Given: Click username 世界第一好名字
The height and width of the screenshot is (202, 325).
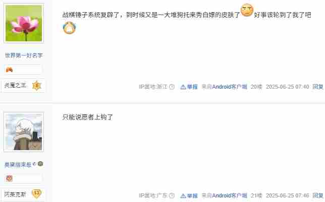Looking at the screenshot, I should coord(24,55).
